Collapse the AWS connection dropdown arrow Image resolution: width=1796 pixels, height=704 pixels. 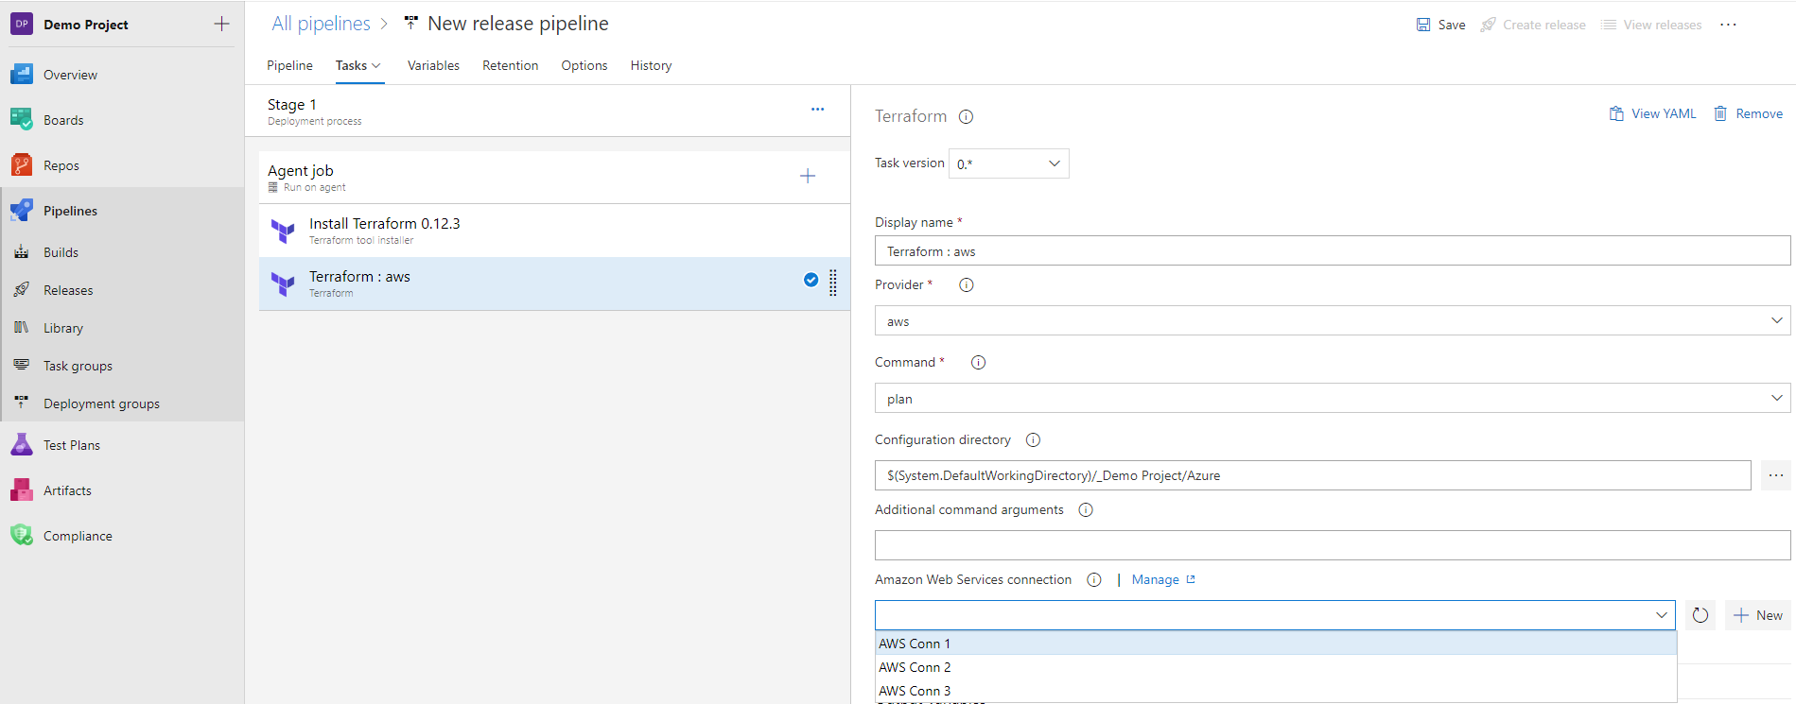(1662, 615)
